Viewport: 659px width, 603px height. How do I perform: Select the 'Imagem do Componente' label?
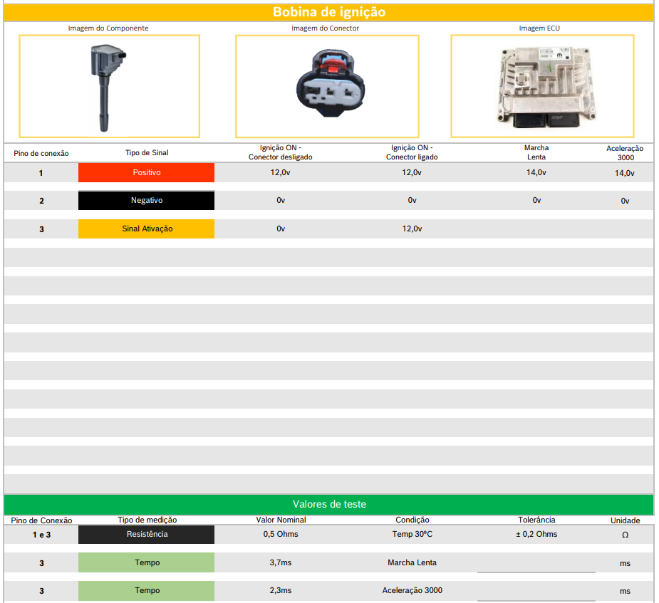(108, 28)
